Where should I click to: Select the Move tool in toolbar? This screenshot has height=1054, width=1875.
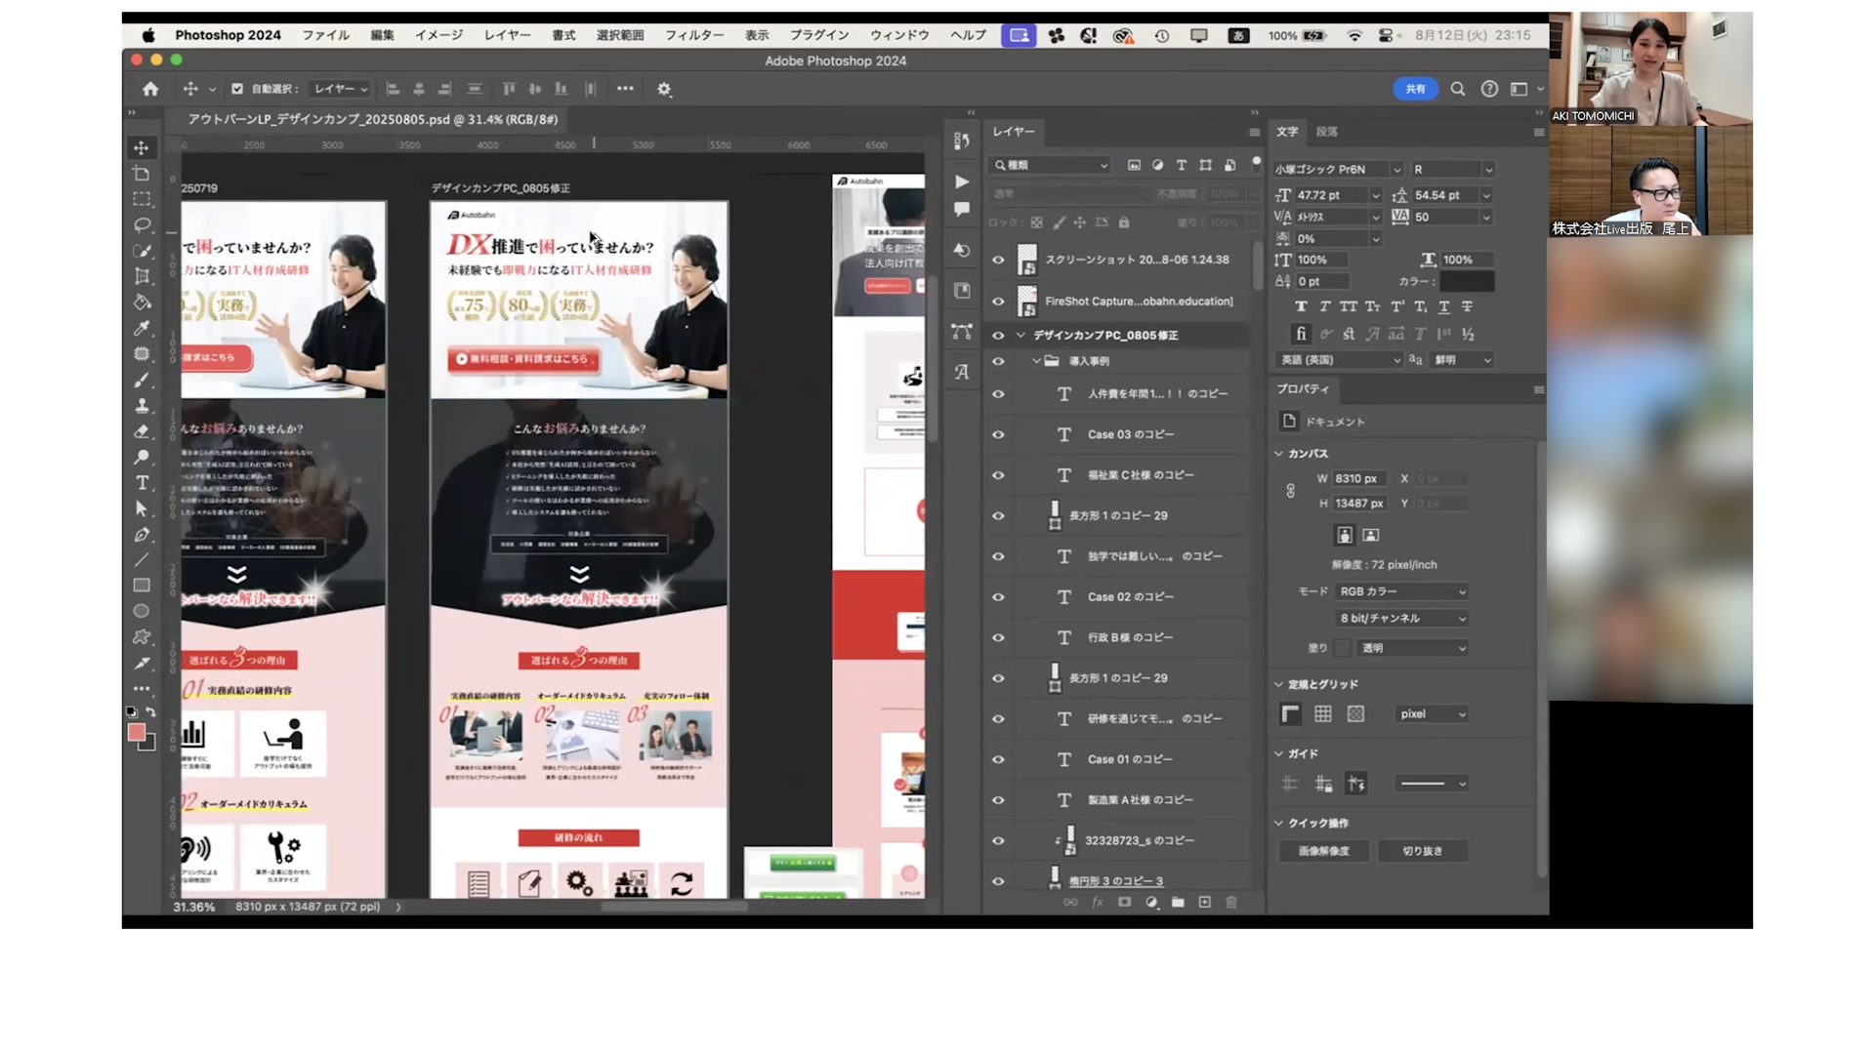142,147
